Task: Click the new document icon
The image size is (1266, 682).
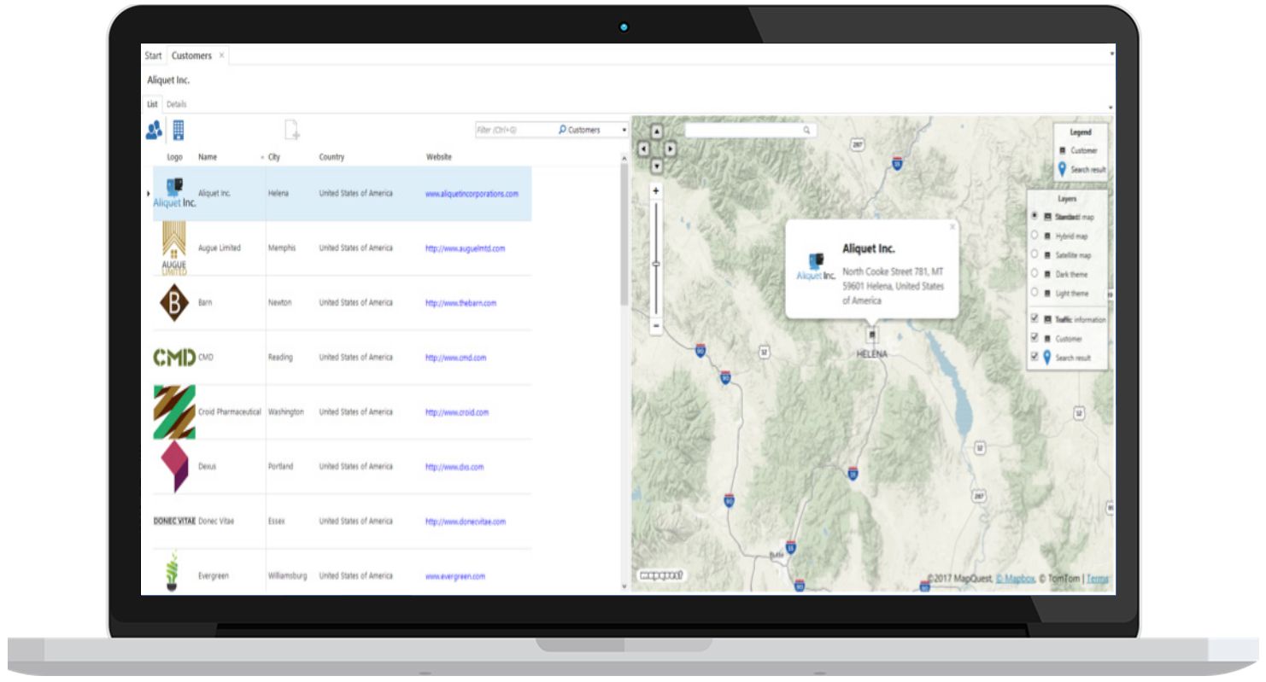Action: click(291, 130)
